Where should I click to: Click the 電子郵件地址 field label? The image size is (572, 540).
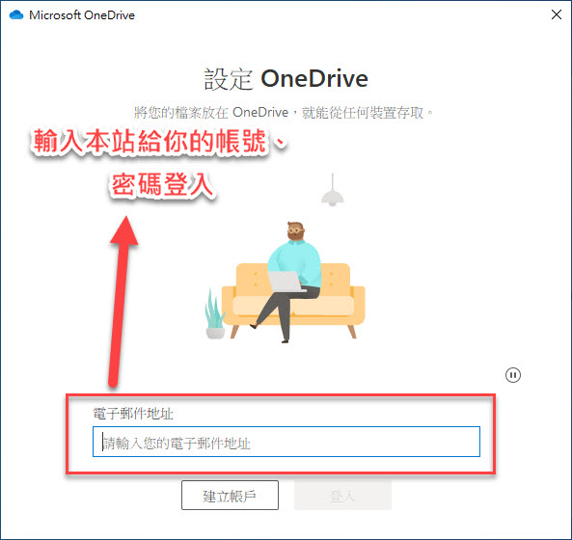coord(133,414)
